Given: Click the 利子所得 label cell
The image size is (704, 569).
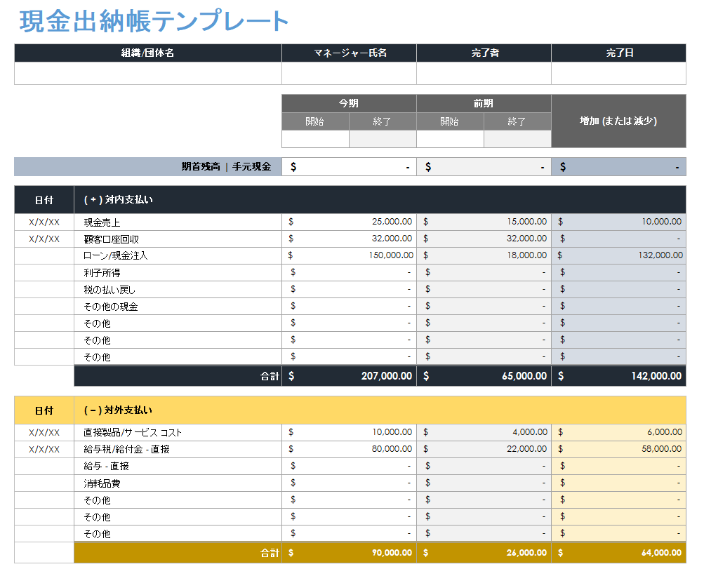Looking at the screenshot, I should coord(175,272).
